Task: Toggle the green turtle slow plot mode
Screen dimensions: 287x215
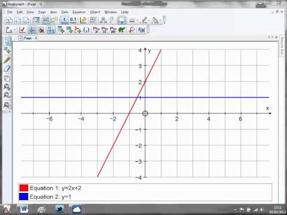Action: 121,30
